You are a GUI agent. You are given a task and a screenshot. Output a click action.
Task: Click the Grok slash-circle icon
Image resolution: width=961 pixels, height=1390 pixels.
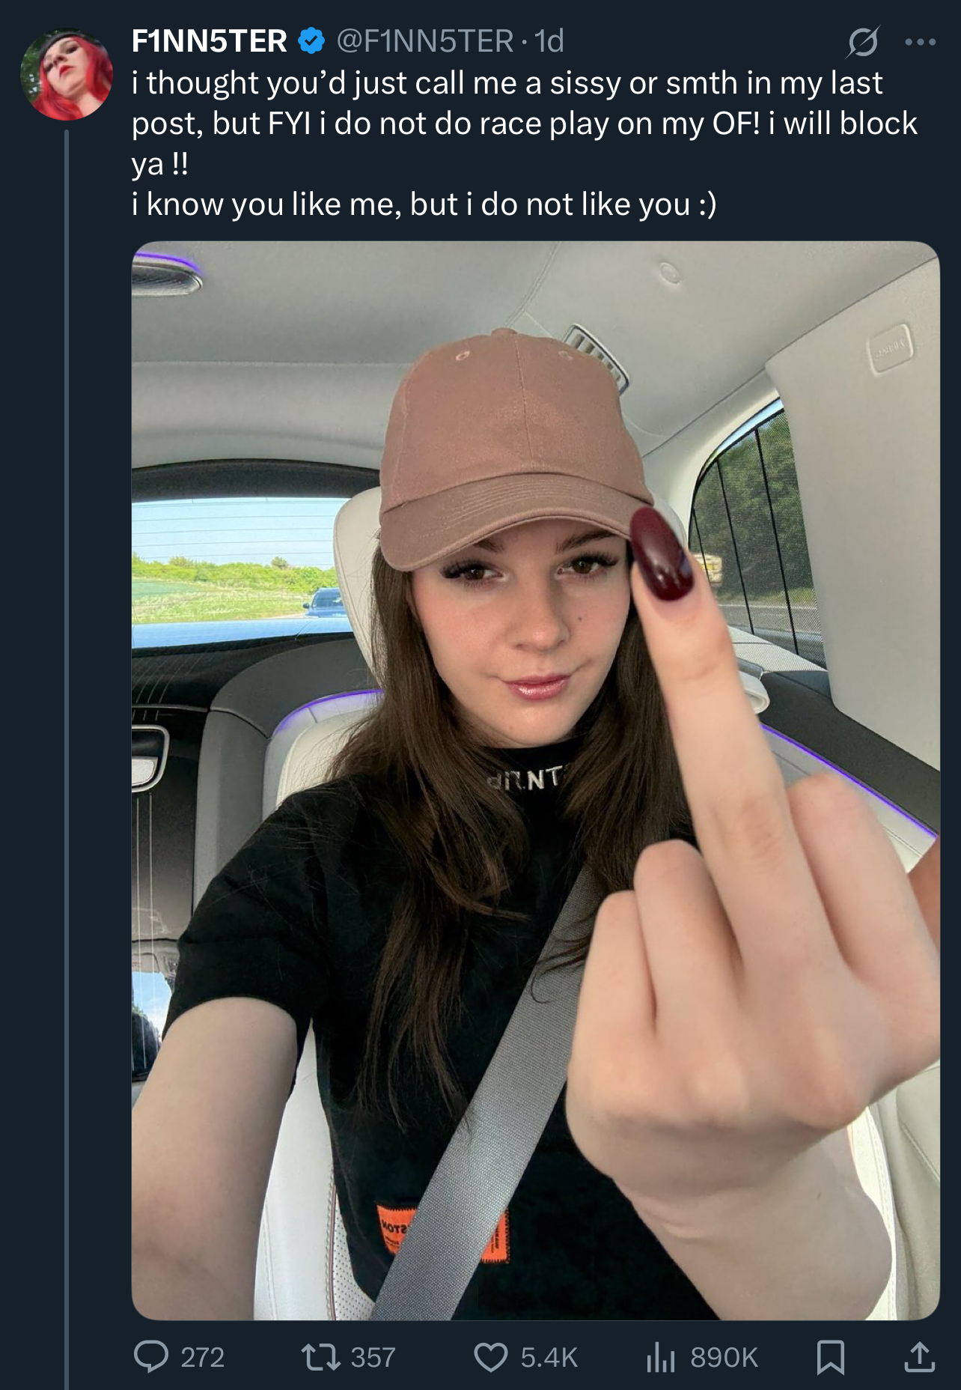click(x=862, y=42)
